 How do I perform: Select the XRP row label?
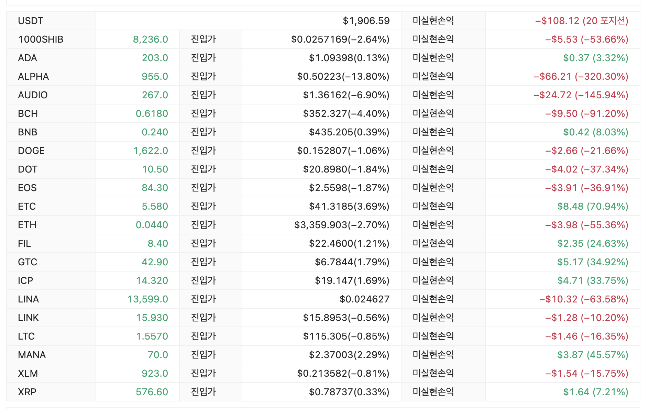tap(27, 392)
